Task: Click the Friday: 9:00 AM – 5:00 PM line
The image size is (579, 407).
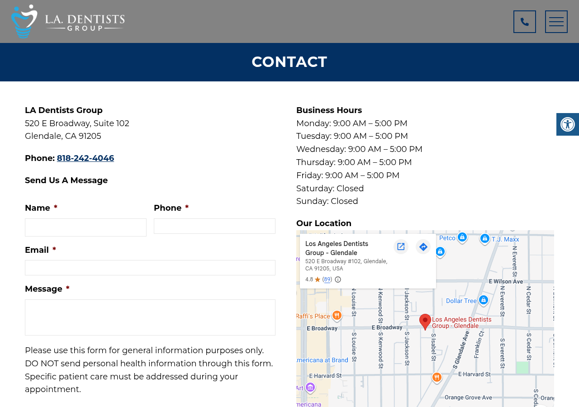Action: point(348,175)
